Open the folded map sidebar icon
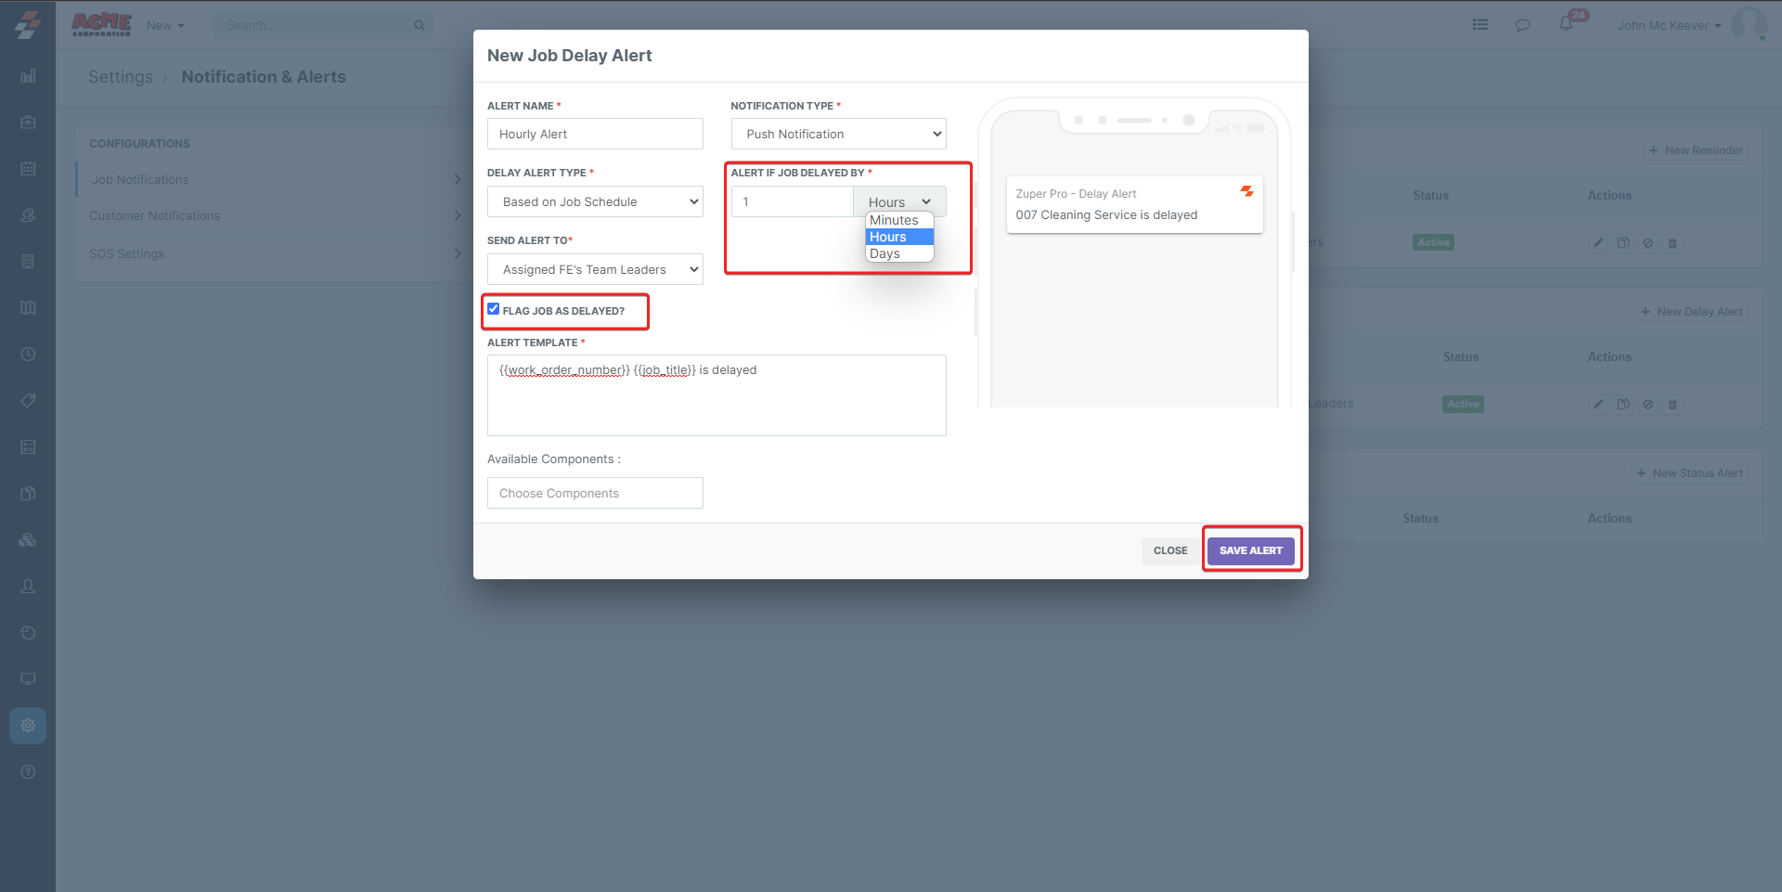The height and width of the screenshot is (892, 1782). pyautogui.click(x=28, y=308)
